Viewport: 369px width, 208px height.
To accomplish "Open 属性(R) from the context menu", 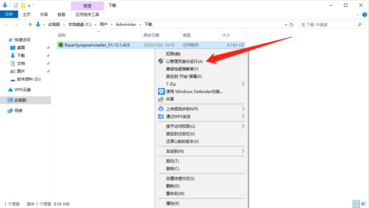I will click(202, 203).
